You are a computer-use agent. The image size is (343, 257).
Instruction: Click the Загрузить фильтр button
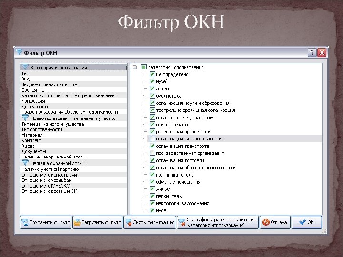[97, 222]
